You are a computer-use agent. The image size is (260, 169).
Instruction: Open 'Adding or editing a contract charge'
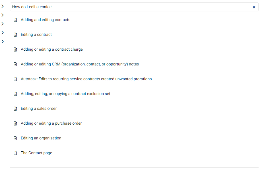pos(52,49)
